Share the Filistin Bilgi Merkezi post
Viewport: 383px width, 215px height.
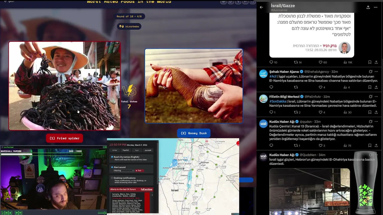coord(376,112)
